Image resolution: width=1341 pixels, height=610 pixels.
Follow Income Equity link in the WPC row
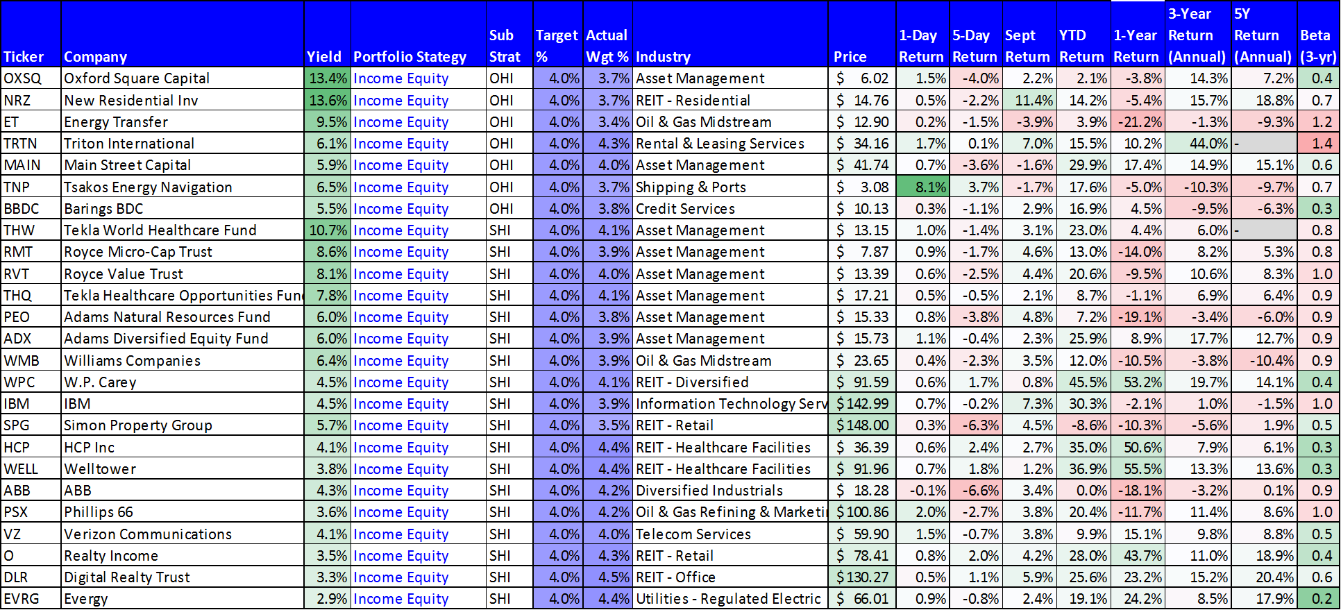coord(400,382)
